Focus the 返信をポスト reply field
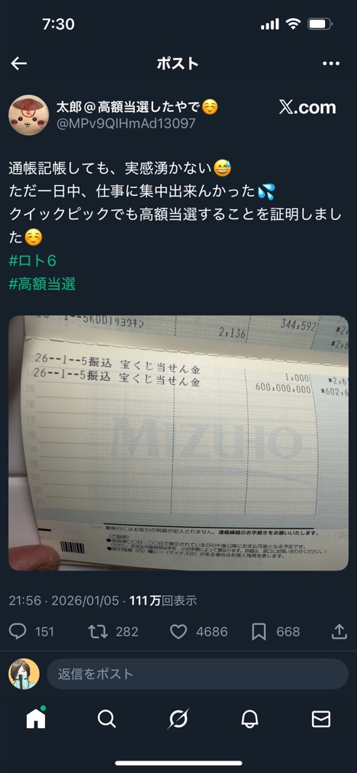 point(198,674)
